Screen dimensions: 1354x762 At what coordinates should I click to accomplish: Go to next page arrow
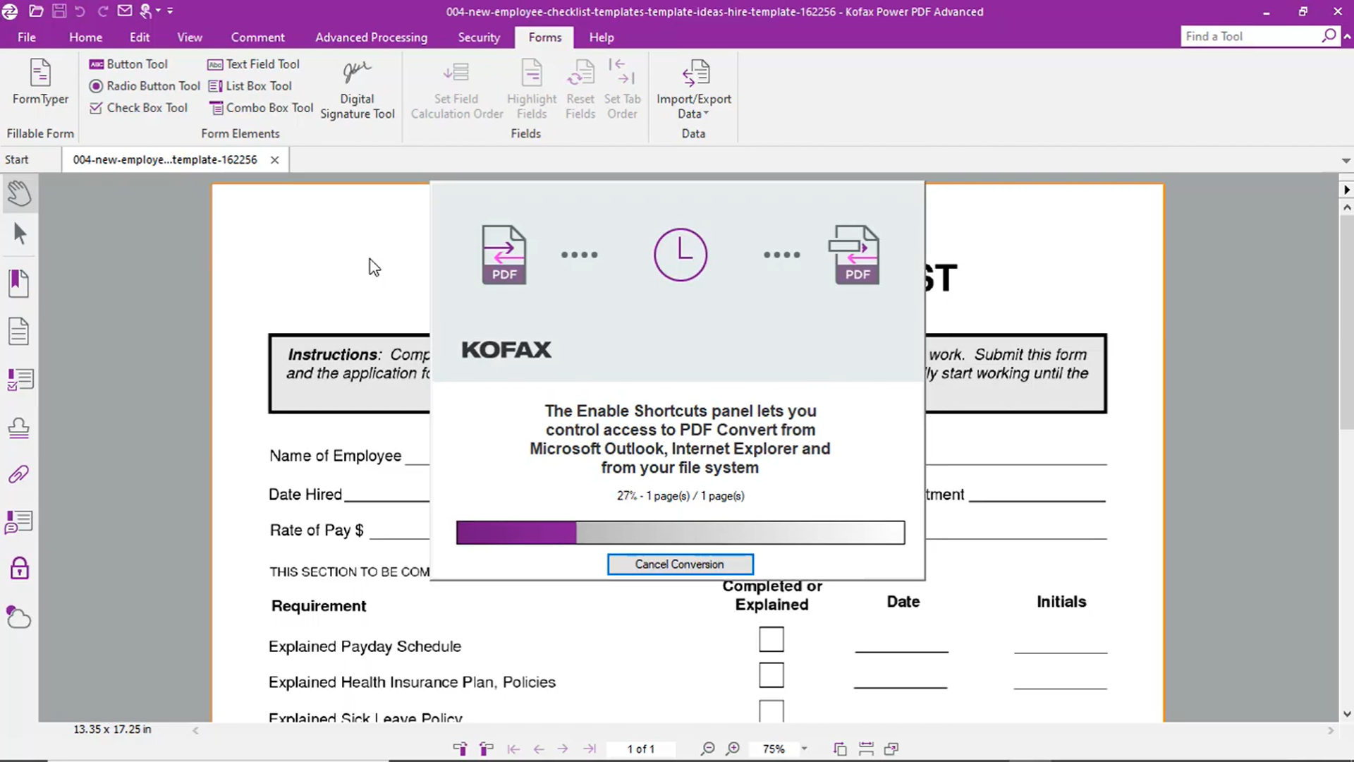coord(563,749)
